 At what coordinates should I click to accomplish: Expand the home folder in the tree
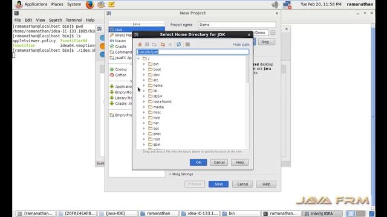(144, 86)
